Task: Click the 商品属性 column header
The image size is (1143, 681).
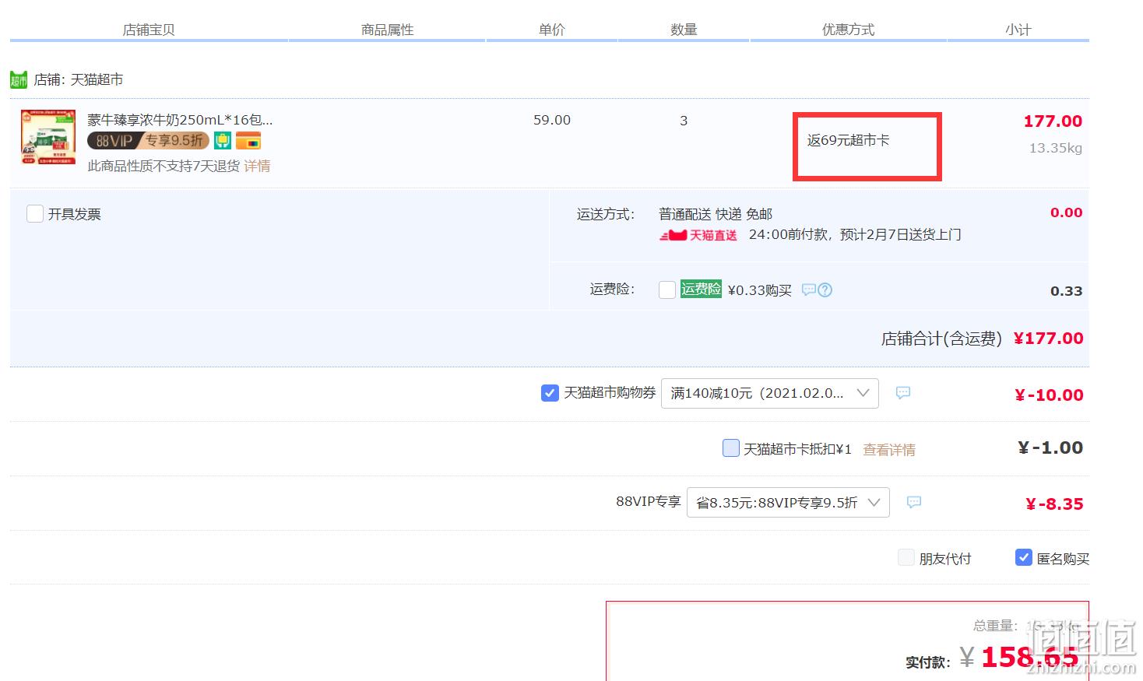Action: point(388,30)
